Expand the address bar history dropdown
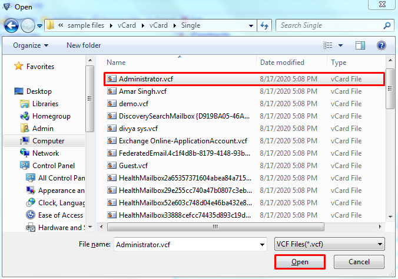This screenshot has height=279, width=398. 251,25
